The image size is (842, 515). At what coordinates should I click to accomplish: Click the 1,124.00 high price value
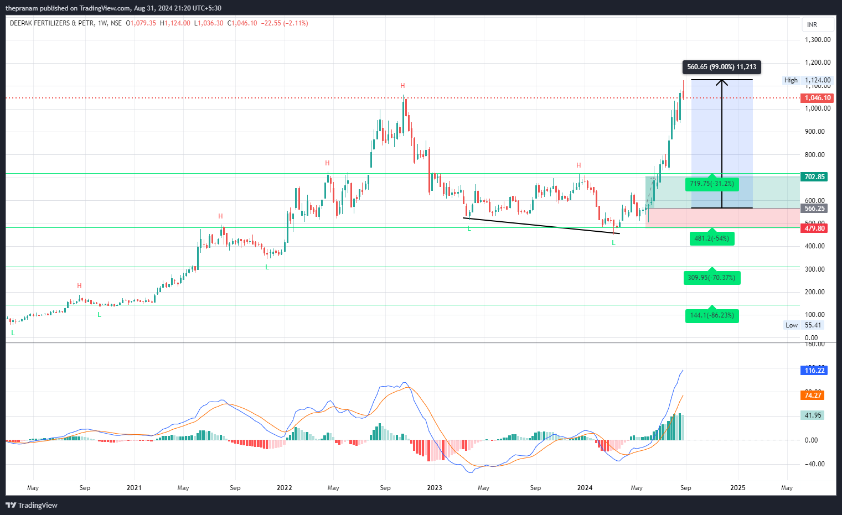pos(818,80)
